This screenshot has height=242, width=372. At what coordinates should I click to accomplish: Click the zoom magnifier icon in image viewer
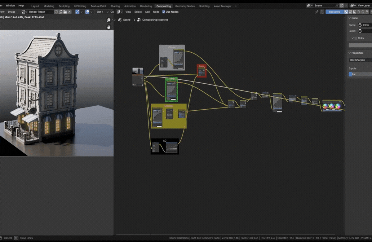[108, 20]
